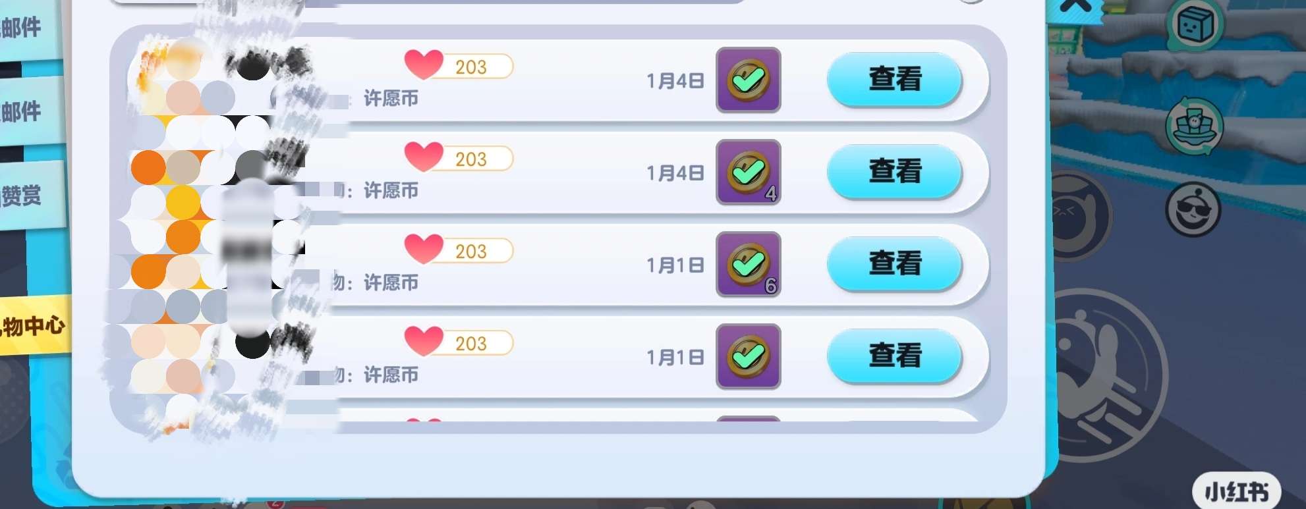Tap the heart icon in second row
1306x509 pixels.
coord(424,157)
